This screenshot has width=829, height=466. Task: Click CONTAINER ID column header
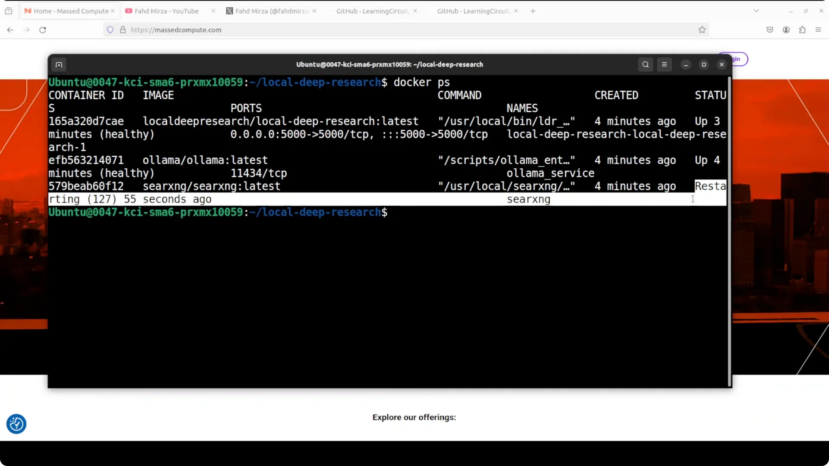click(86, 95)
